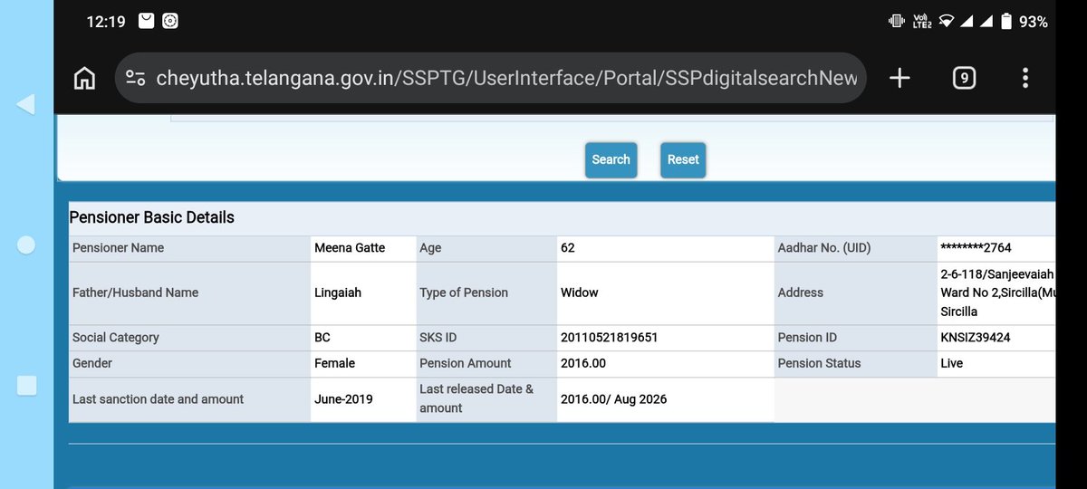
Task: Click the Gender label cell
Action: 189,363
